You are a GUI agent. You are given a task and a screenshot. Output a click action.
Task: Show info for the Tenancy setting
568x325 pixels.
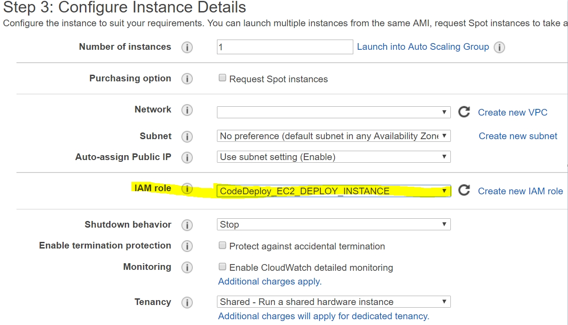187,302
